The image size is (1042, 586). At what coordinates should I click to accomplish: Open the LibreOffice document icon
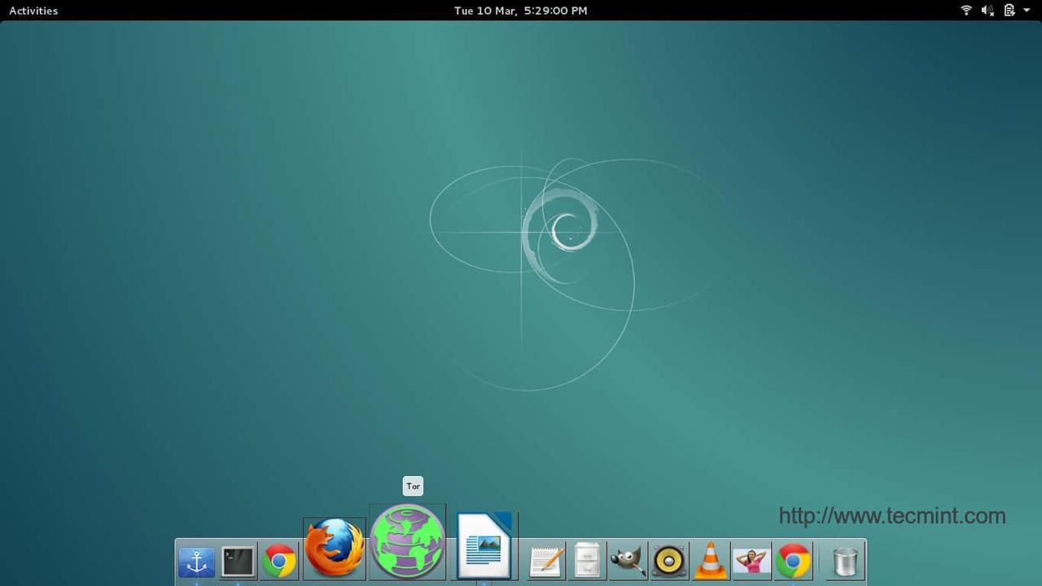484,546
